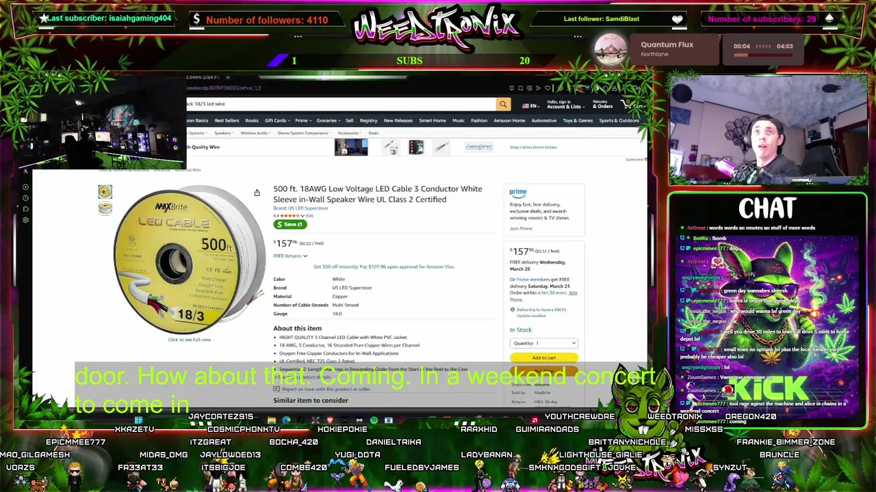Expand the Speakers category dropdown
876x492 pixels.
click(x=224, y=133)
